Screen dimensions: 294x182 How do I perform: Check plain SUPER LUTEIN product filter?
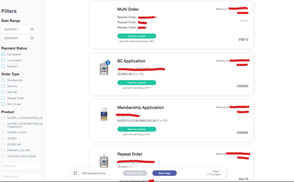pyautogui.click(x=3, y=132)
